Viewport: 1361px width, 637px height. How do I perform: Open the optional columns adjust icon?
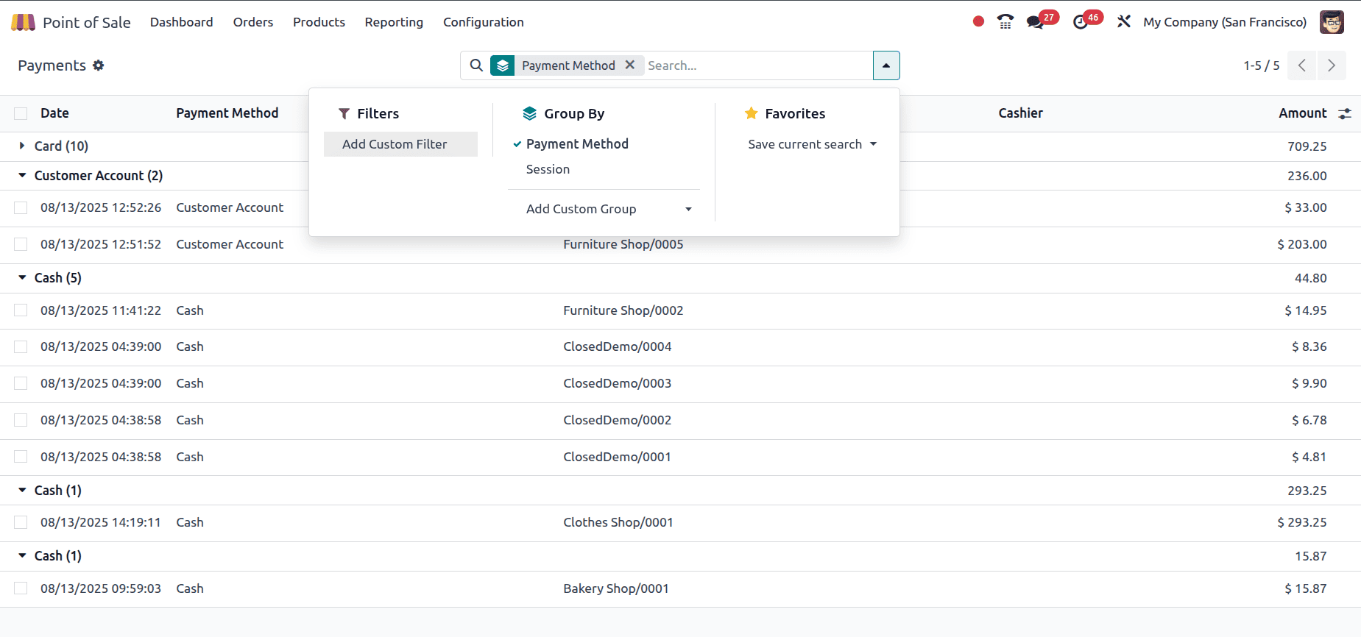coord(1345,113)
